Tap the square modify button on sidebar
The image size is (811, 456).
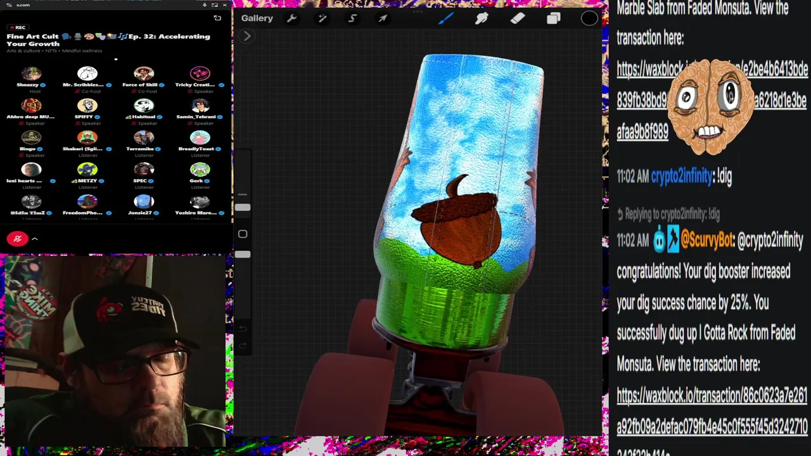tap(243, 234)
